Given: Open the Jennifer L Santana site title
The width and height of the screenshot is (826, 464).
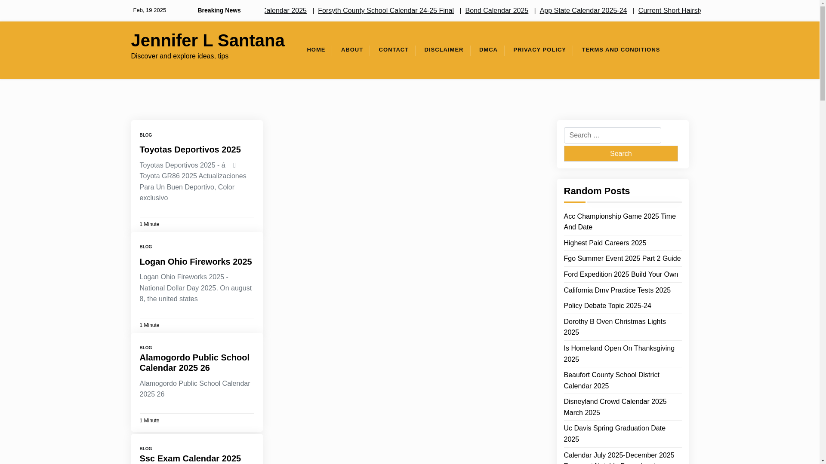Looking at the screenshot, I should pyautogui.click(x=207, y=40).
